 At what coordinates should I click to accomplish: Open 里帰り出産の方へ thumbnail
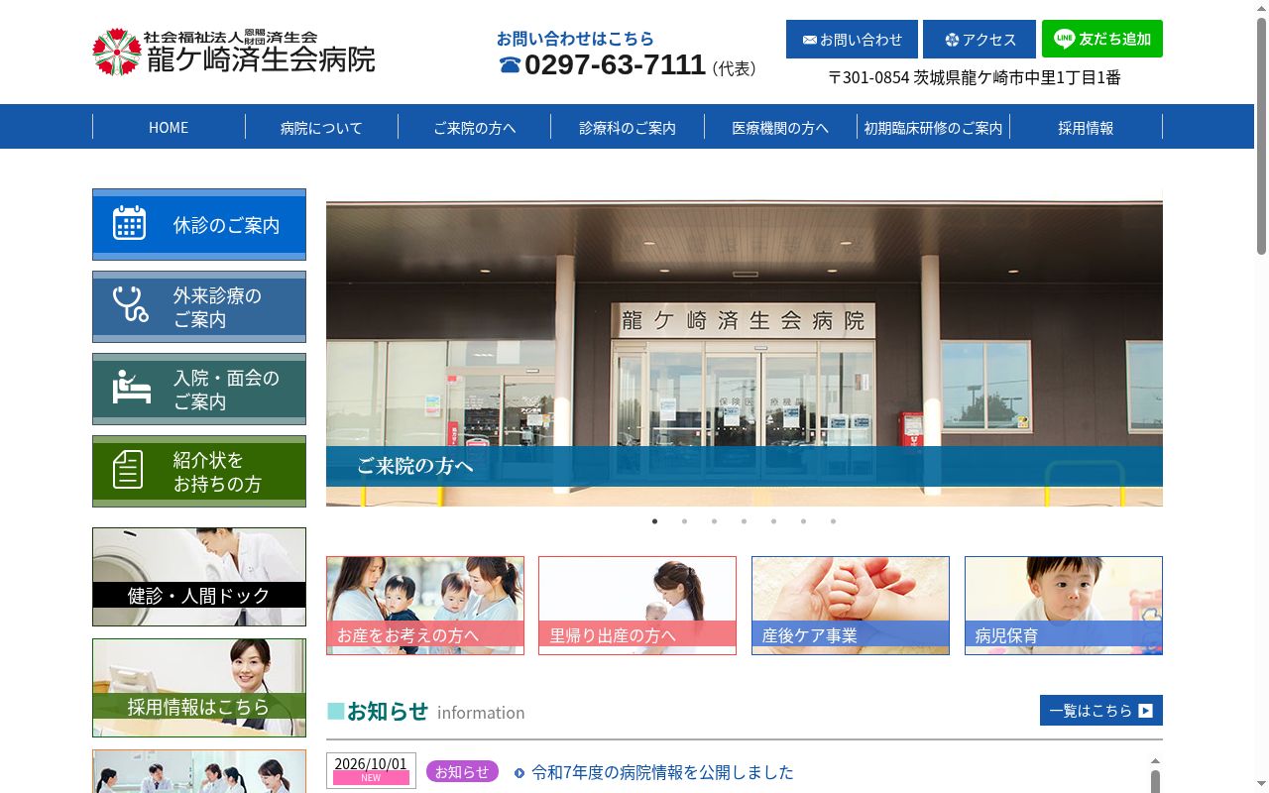click(637, 606)
